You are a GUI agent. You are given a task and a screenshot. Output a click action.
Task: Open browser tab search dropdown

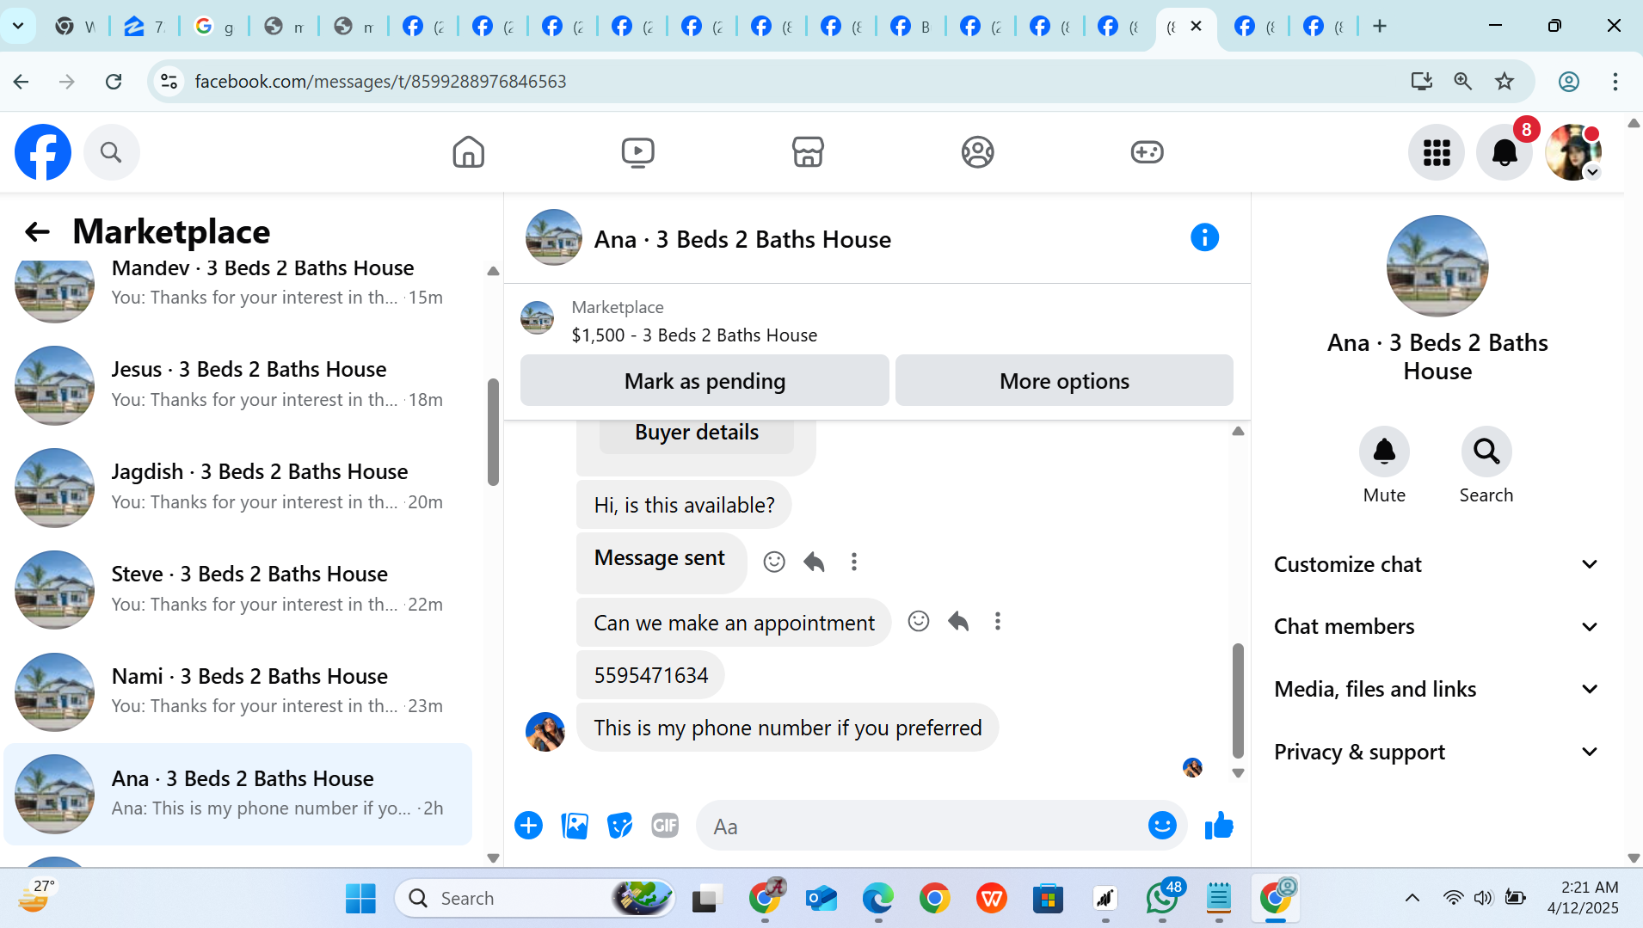[18, 26]
